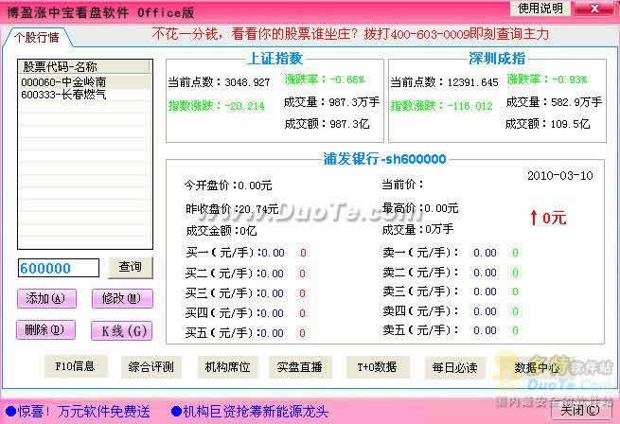Open F10信息 panel
Image resolution: width=620 pixels, height=424 pixels.
pyautogui.click(x=76, y=367)
